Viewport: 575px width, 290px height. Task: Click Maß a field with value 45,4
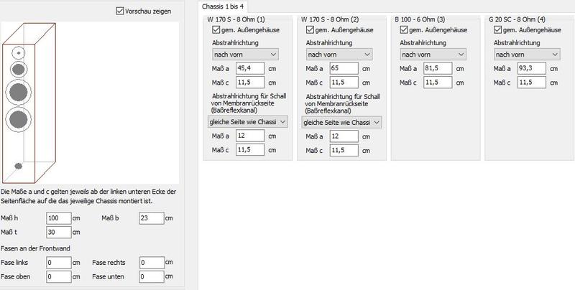252,69
